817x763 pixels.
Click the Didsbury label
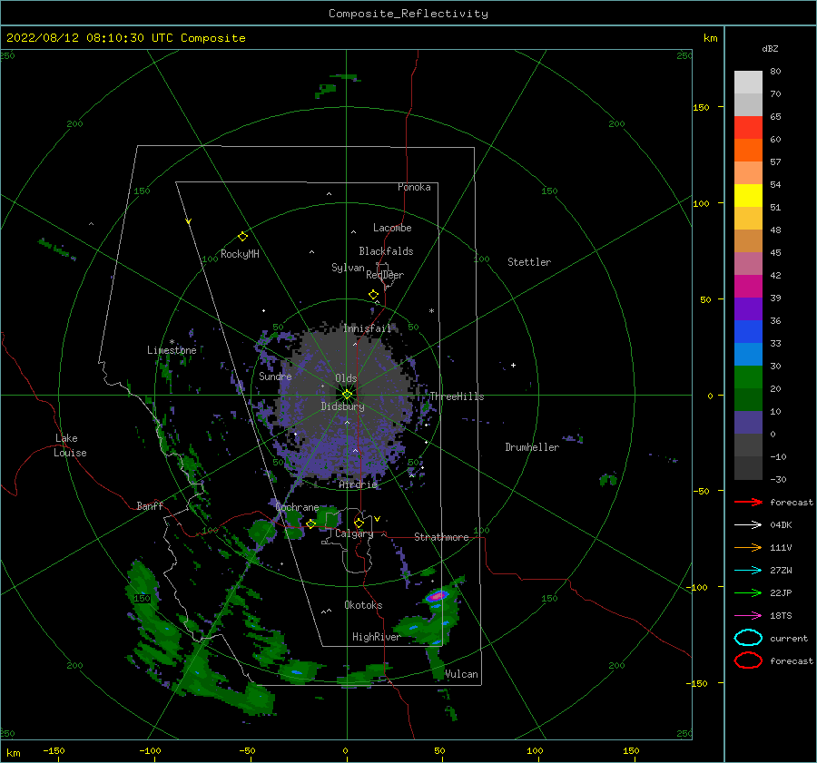click(x=343, y=406)
